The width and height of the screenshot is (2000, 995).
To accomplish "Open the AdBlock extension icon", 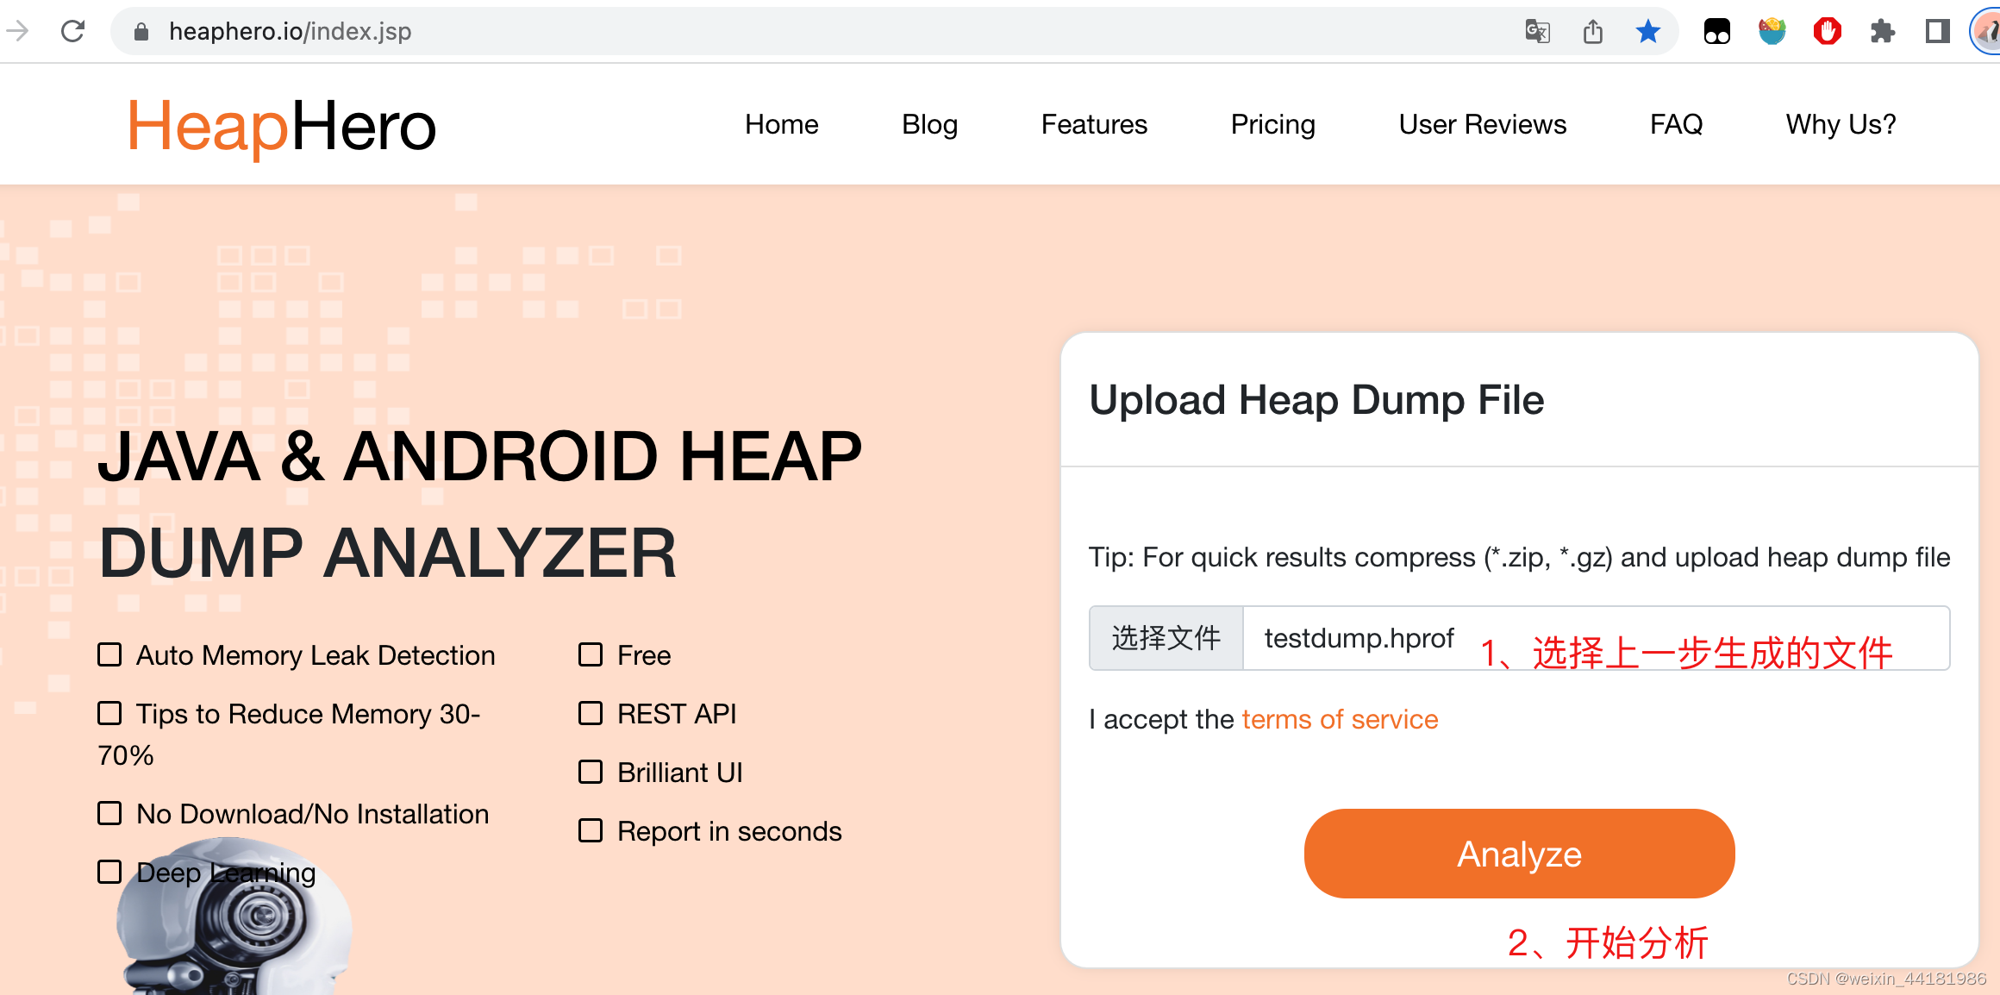I will tap(1828, 31).
